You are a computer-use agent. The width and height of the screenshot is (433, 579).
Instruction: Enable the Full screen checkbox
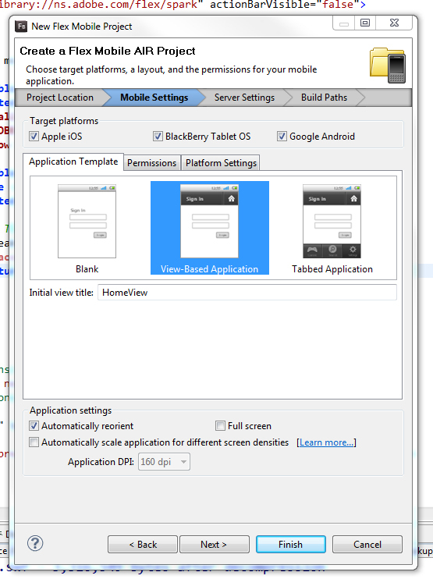click(x=220, y=426)
